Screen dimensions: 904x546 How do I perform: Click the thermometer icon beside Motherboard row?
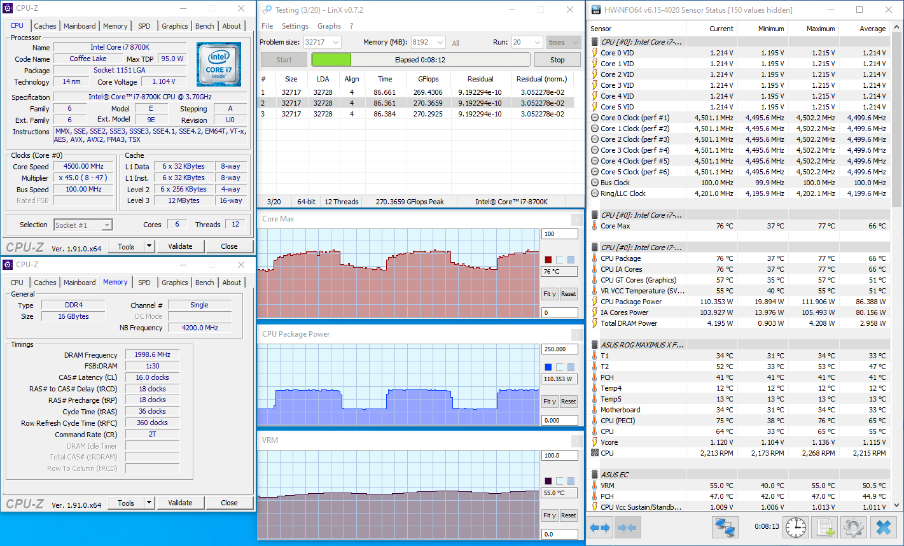click(x=594, y=410)
